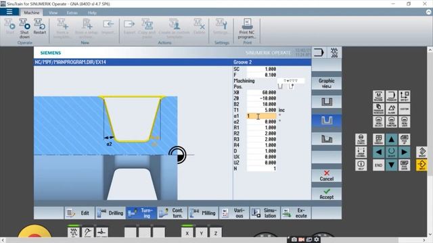This screenshot has height=243, width=433.
Task: Open the Various softkey
Action: [234, 213]
